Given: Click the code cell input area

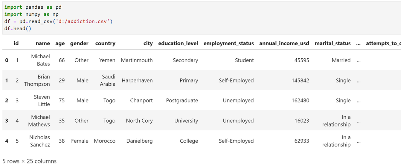Looking at the screenshot, I should point(200,18).
